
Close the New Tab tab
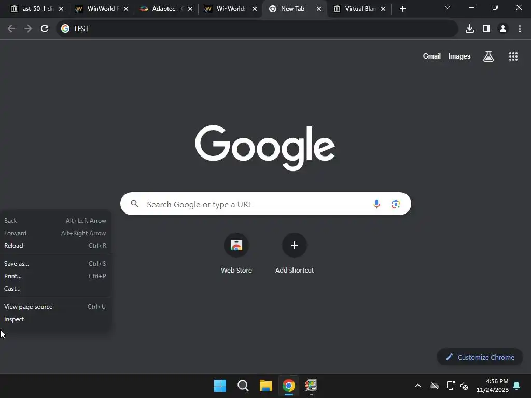coord(319,9)
